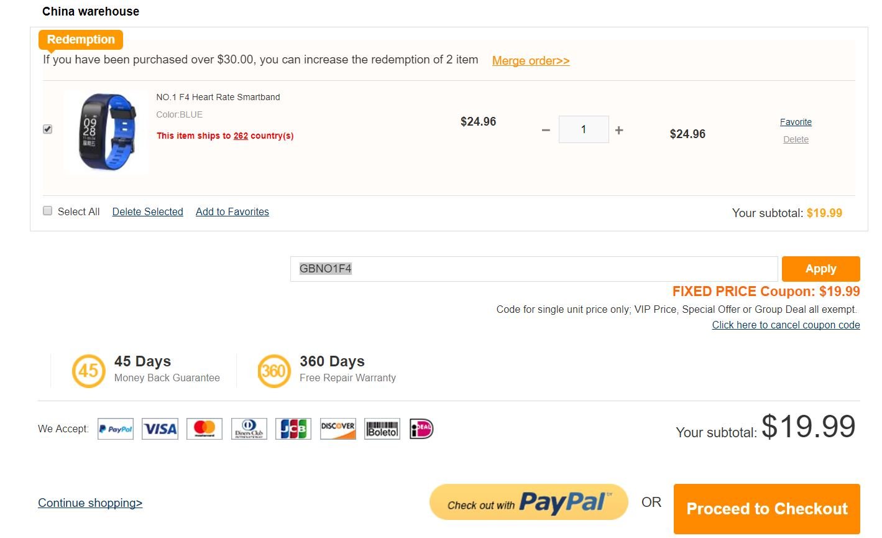Apply the coupon code

820,269
